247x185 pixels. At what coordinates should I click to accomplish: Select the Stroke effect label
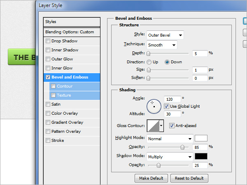58,140
